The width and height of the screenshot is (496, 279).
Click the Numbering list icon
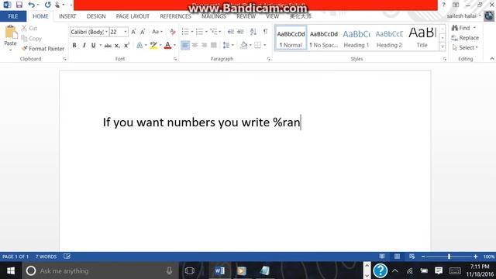[199, 32]
